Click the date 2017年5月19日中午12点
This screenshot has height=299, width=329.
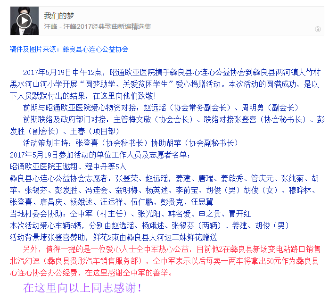click(x=62, y=73)
